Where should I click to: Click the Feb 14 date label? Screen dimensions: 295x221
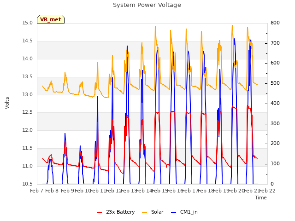pos(144,191)
